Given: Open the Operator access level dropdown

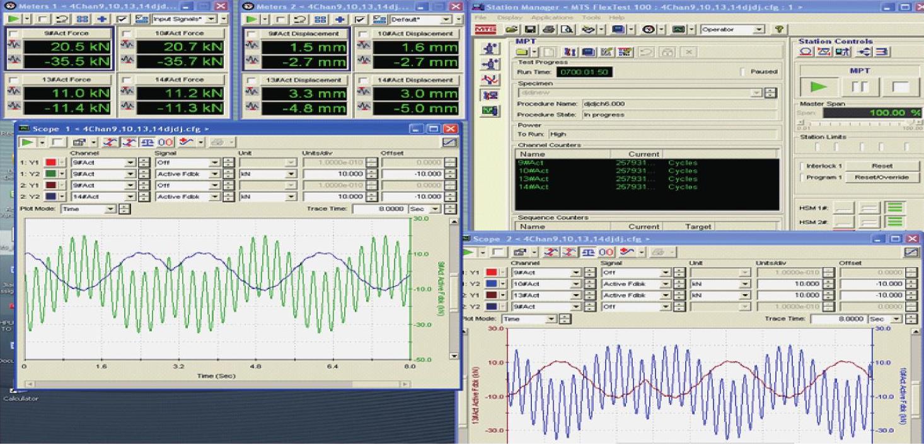Looking at the screenshot, I should point(759,30).
